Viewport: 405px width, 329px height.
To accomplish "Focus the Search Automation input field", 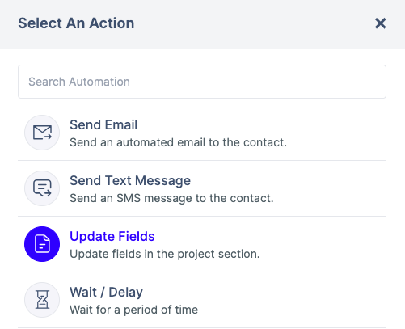I will [202, 82].
